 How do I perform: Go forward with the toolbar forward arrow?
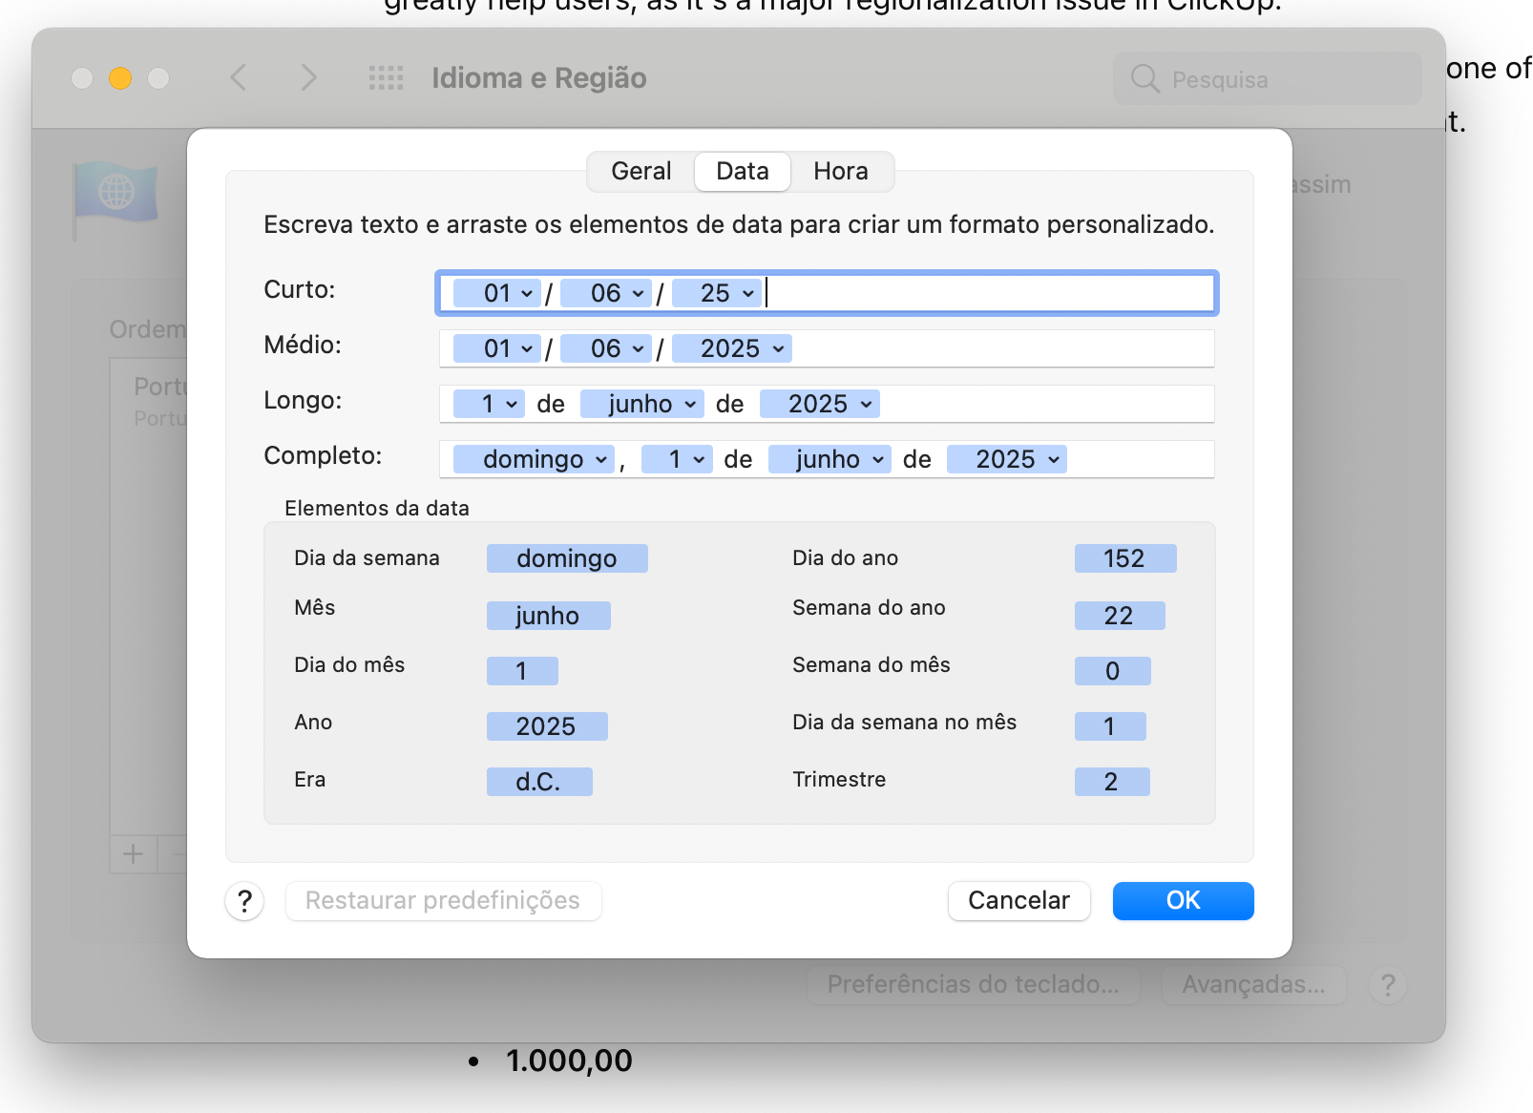307,77
